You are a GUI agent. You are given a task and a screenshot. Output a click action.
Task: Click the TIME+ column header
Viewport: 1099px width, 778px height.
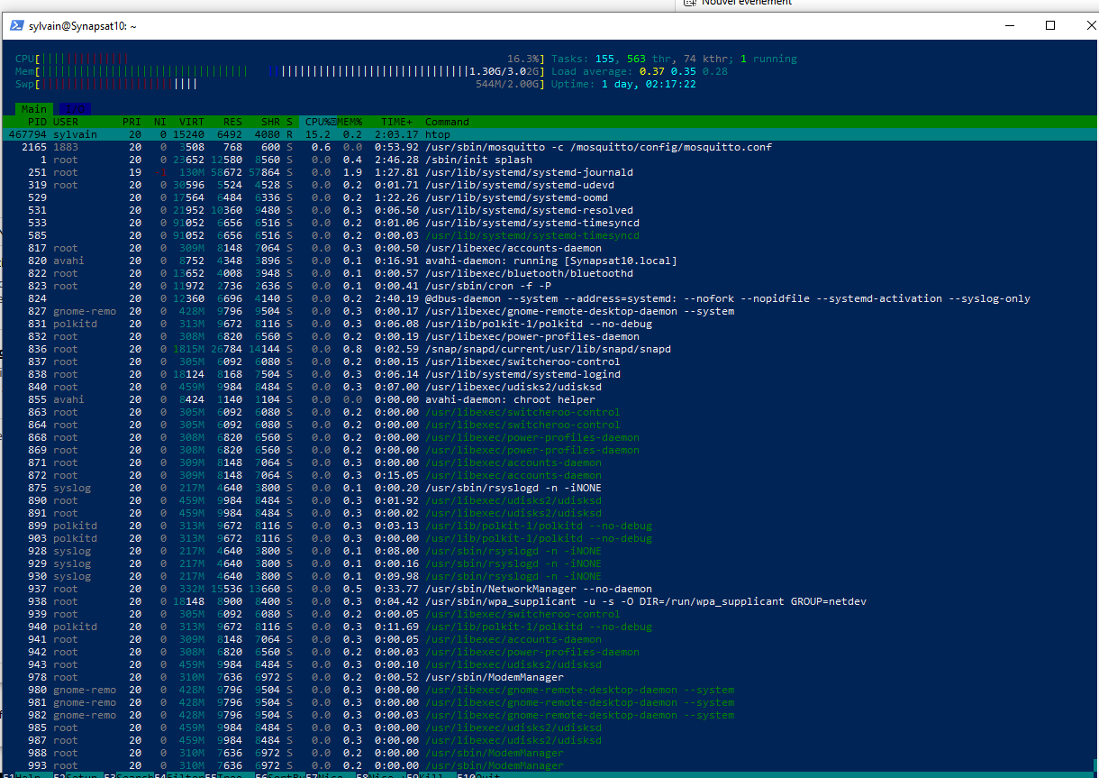coord(396,122)
